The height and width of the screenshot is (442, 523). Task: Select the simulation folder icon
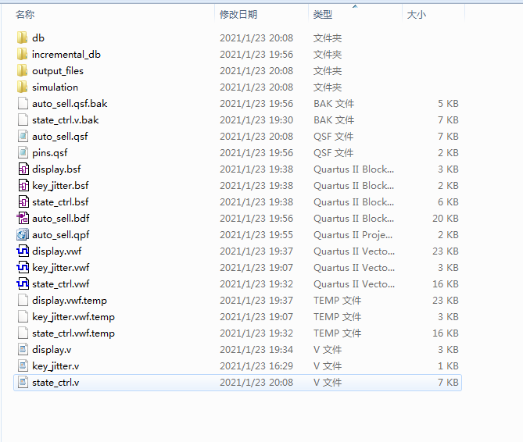[x=23, y=87]
